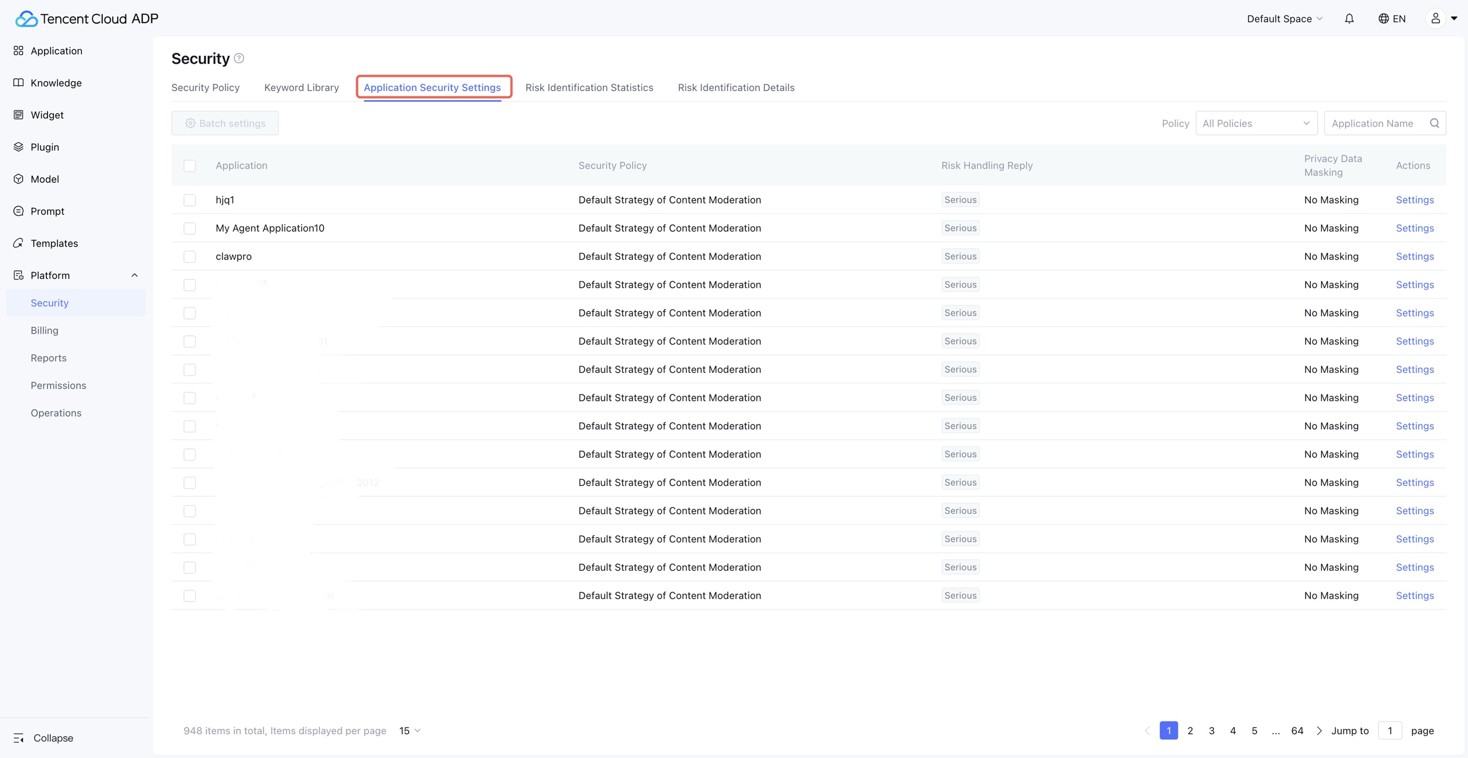
Task: Click the Application Name search field
Action: pyautogui.click(x=1375, y=123)
